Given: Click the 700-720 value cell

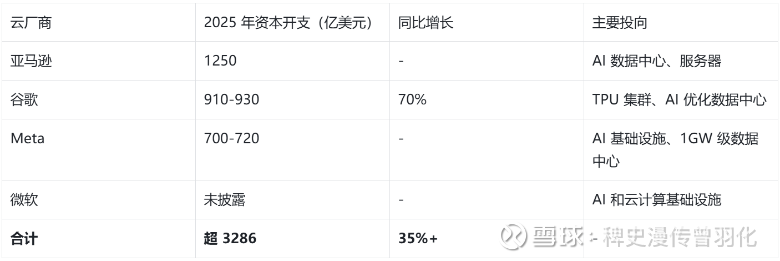Looking at the screenshot, I should click(x=231, y=139).
